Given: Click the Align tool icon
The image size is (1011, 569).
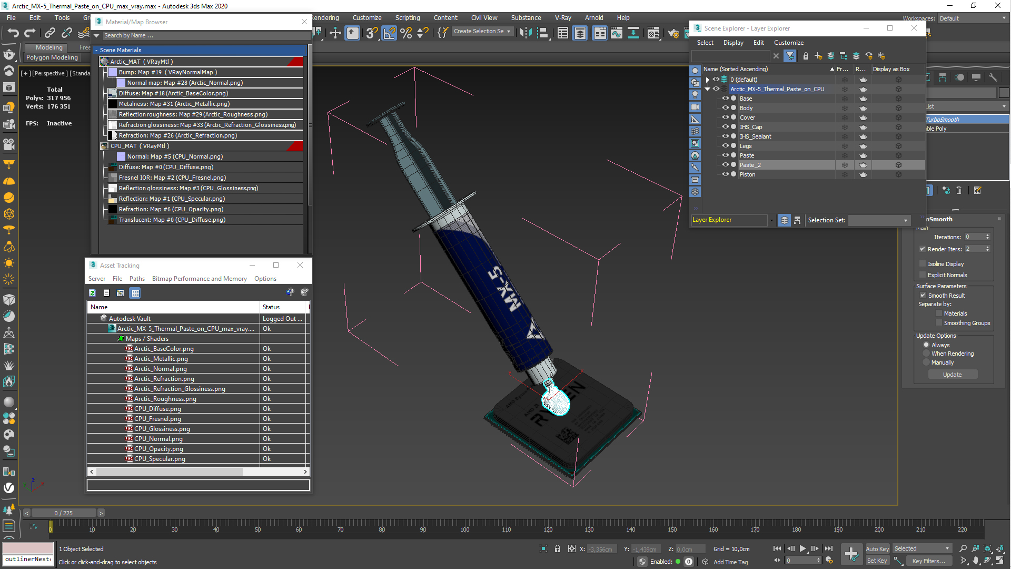Looking at the screenshot, I should coord(542,33).
